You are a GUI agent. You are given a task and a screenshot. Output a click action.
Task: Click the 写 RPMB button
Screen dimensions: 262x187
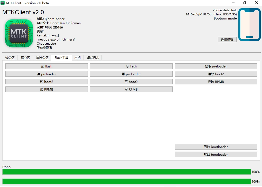pos(131,89)
